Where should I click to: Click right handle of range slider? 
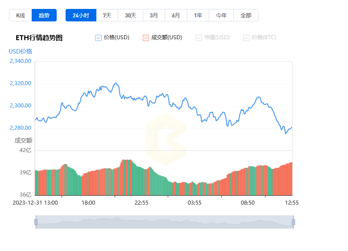click(x=293, y=222)
